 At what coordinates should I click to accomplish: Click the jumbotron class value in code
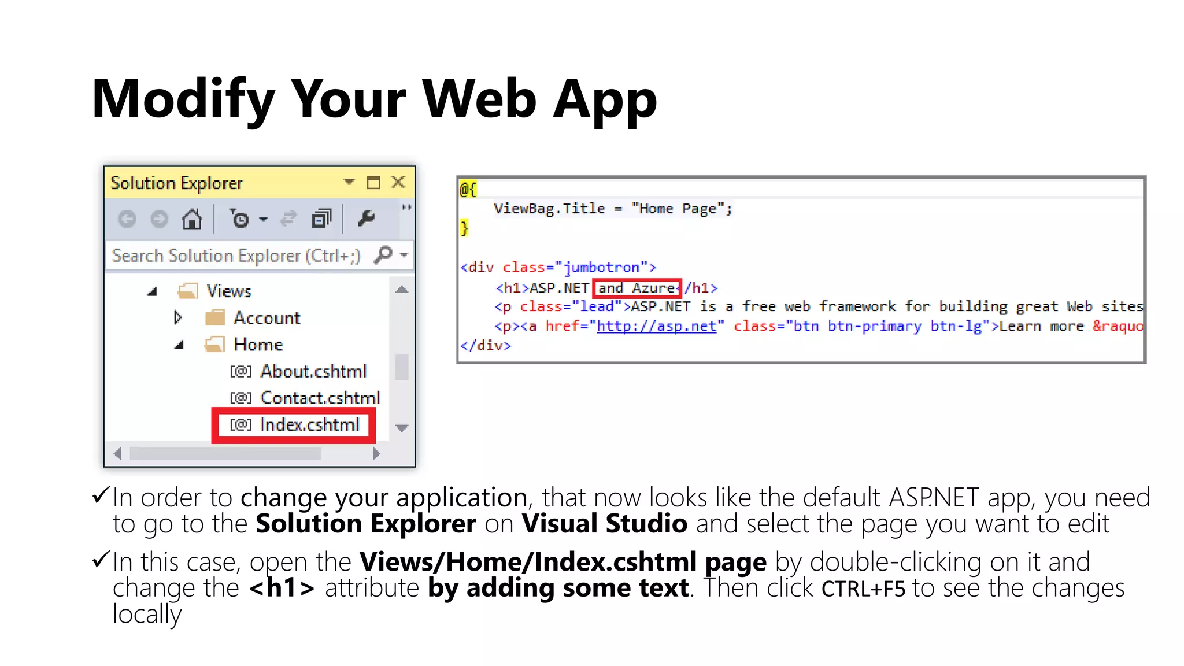[601, 267]
